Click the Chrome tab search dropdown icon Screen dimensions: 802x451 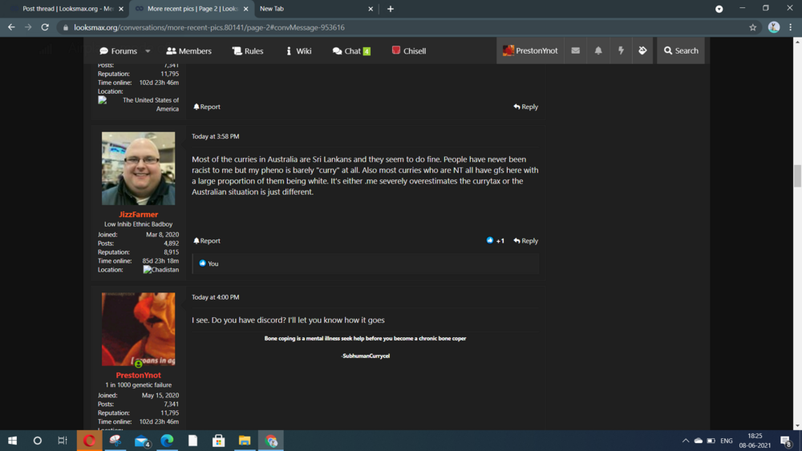(x=719, y=9)
